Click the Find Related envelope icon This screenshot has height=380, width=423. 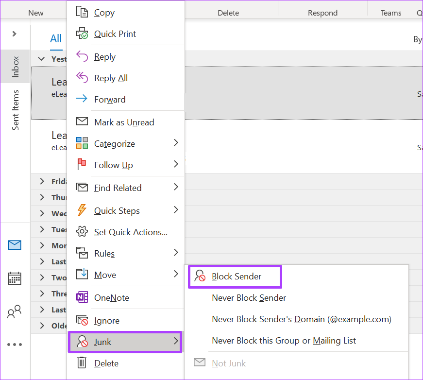click(82, 187)
